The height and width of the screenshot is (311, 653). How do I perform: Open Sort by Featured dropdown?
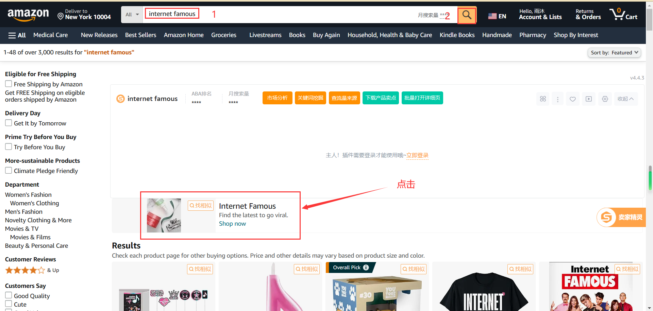pos(614,53)
